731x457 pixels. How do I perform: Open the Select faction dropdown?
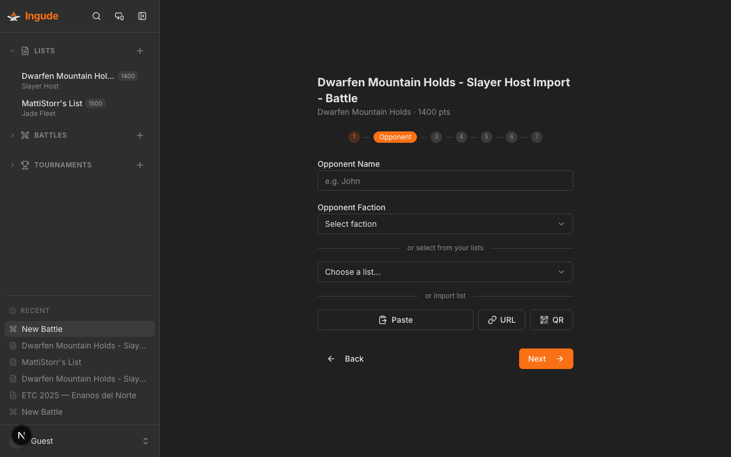click(x=445, y=224)
